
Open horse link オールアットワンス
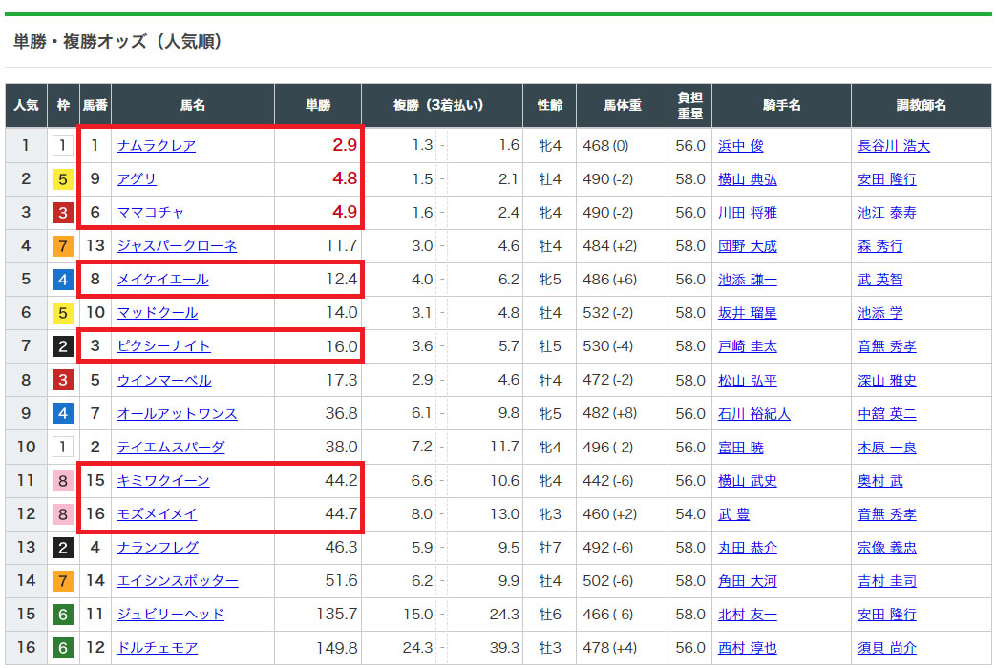click(x=177, y=413)
